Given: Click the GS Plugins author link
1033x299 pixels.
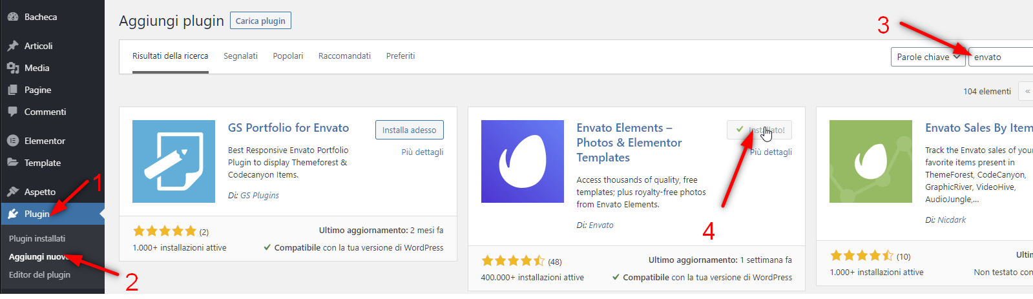Looking at the screenshot, I should (x=260, y=195).
